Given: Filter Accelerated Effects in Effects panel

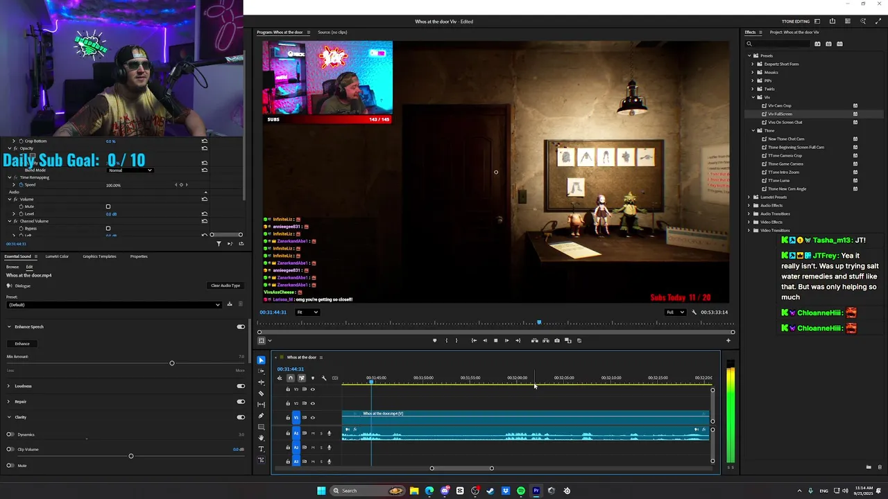Looking at the screenshot, I should (817, 44).
